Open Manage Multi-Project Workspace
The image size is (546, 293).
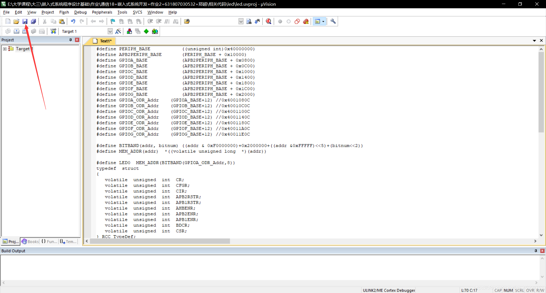(x=138, y=31)
